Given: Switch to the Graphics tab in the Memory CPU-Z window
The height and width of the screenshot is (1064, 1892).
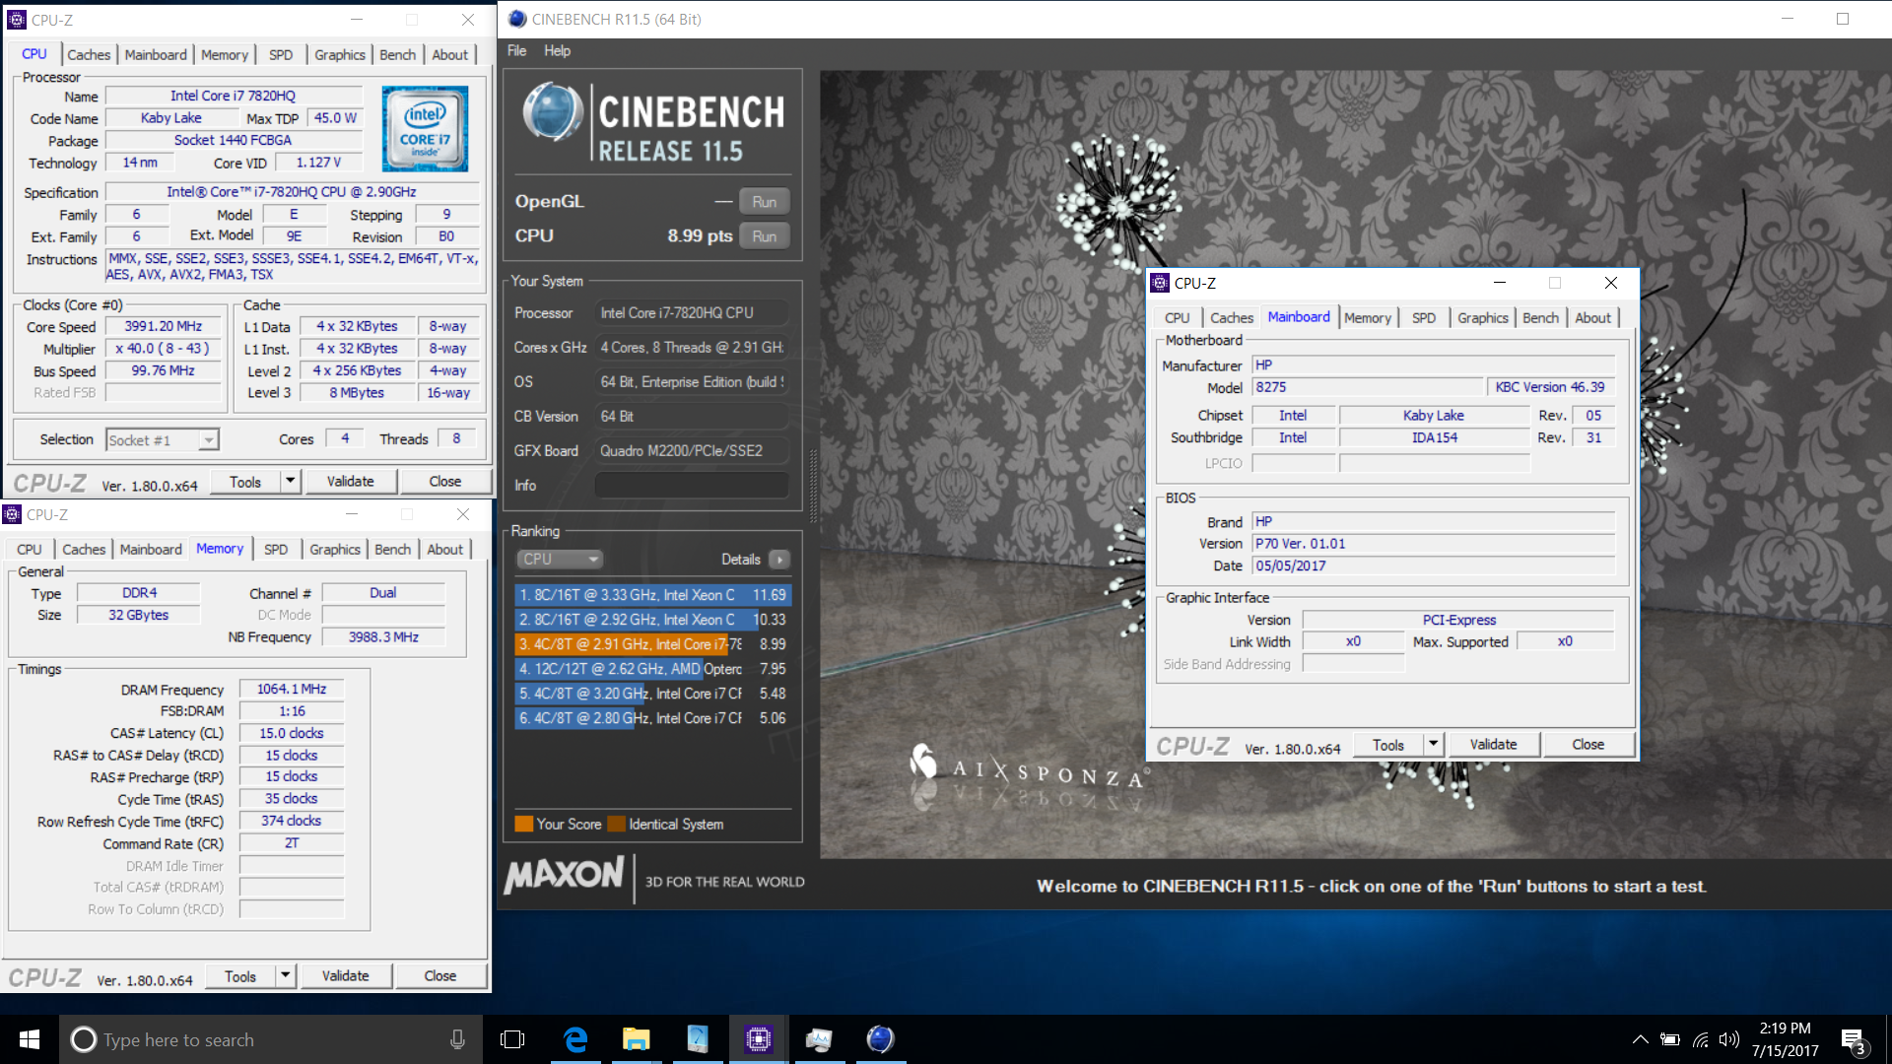Looking at the screenshot, I should pyautogui.click(x=335, y=550).
